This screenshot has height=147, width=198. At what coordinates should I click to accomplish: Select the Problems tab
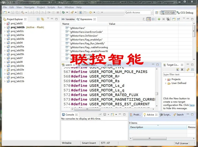(x=135, y=115)
